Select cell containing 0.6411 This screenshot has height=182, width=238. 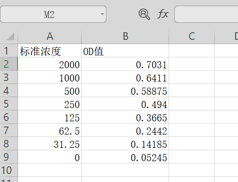click(125, 77)
